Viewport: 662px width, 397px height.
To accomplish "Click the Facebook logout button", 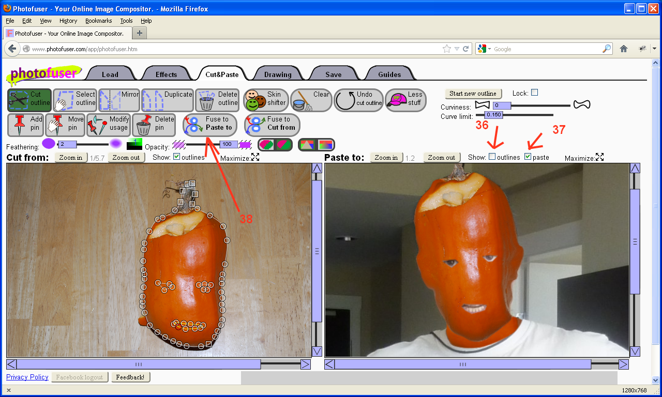I will tap(80, 377).
